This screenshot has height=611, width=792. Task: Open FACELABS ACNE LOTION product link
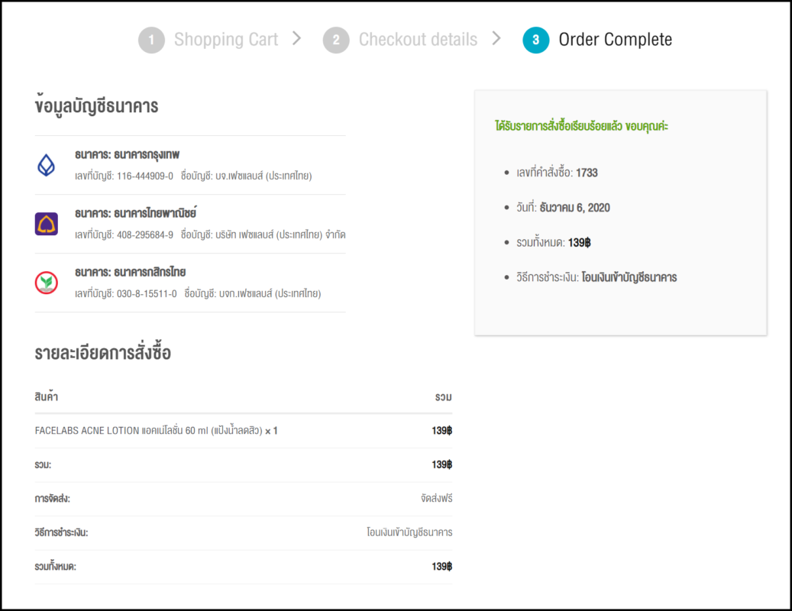[148, 431]
